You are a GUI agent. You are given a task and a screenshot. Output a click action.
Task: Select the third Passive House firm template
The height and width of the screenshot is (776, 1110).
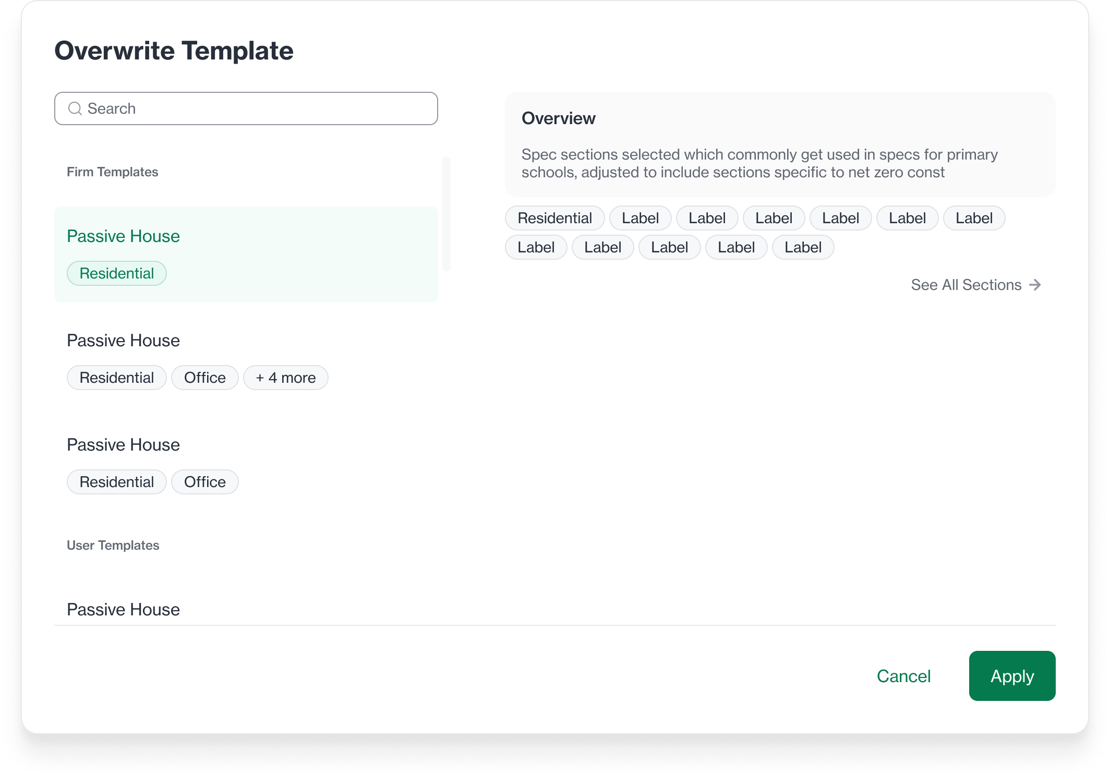point(246,463)
